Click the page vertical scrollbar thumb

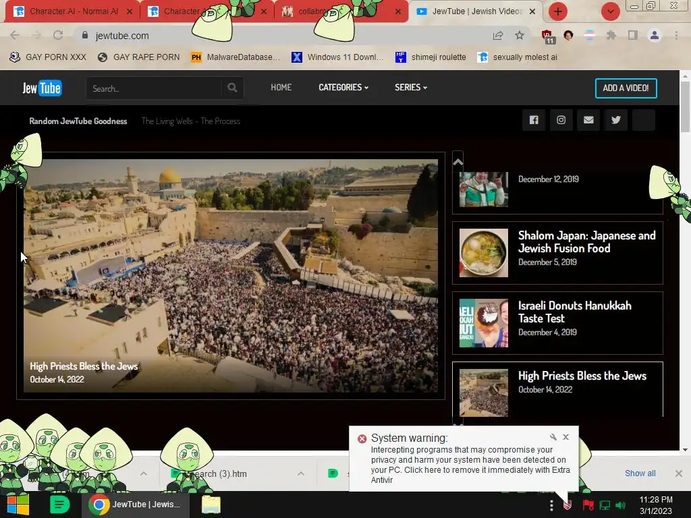click(x=686, y=107)
